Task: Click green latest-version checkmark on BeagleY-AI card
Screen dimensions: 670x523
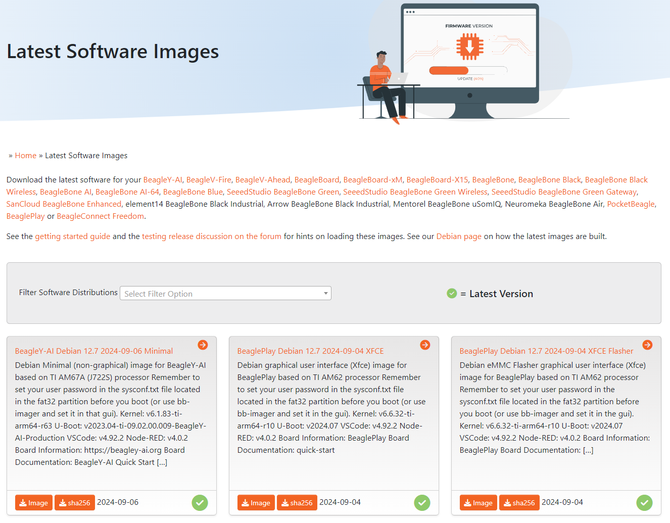Action: 200,503
